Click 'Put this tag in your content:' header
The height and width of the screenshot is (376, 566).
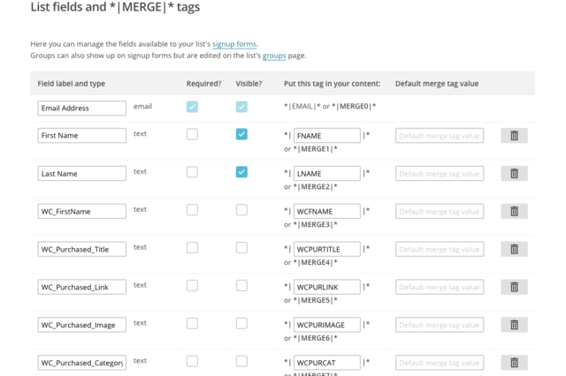tap(333, 84)
